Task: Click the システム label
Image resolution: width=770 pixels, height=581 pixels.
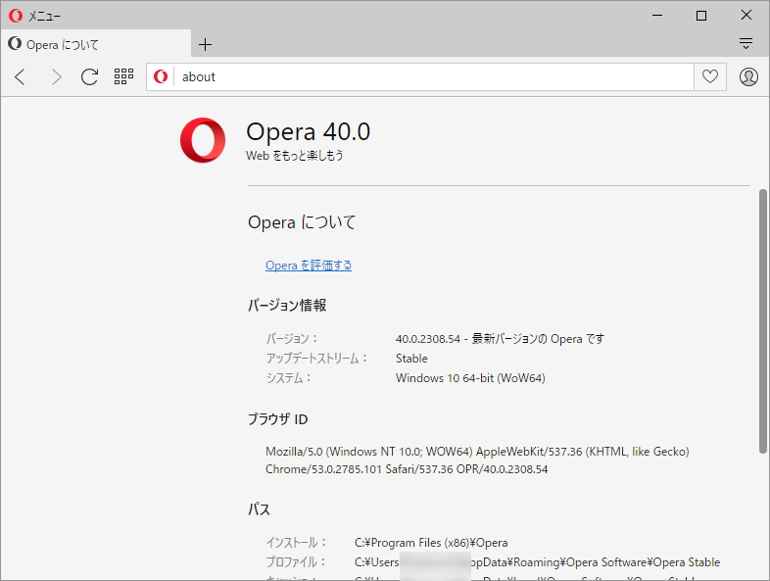Action: 288,378
